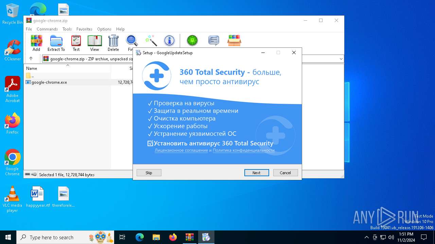This screenshot has width=435, height=244.
Task: Open the Tools menu
Action: [67, 29]
